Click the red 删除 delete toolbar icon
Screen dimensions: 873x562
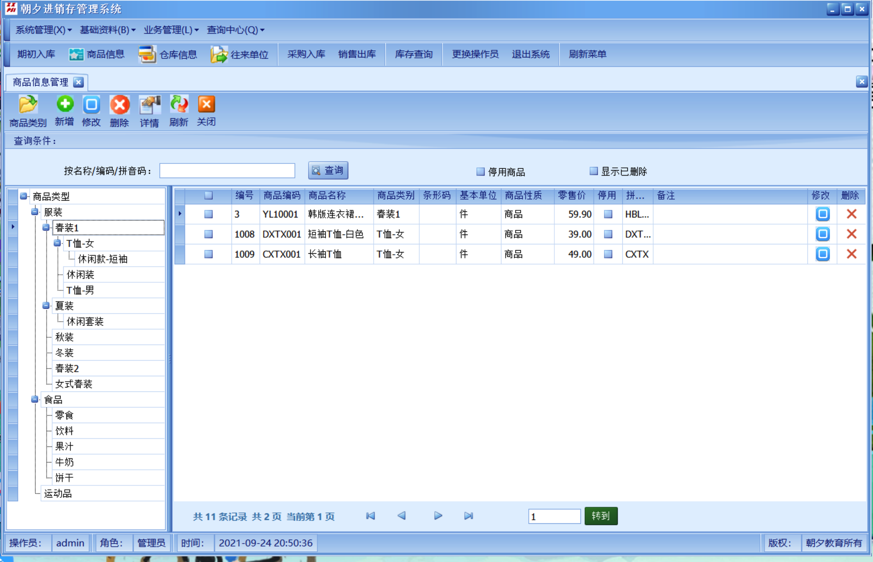(x=119, y=105)
